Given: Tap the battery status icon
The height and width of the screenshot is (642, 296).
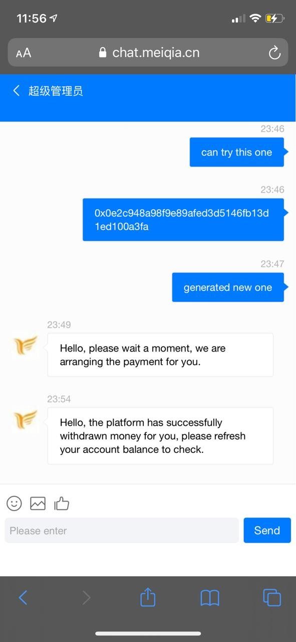Looking at the screenshot, I should click(x=275, y=19).
